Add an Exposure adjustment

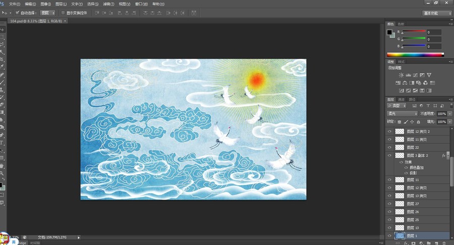tap(422, 75)
